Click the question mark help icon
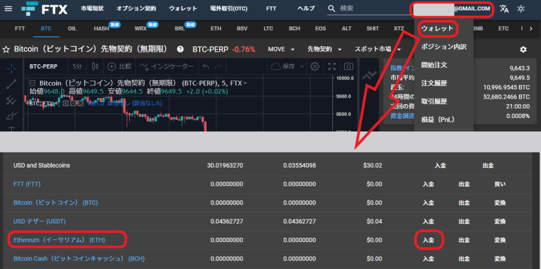 [180, 49]
